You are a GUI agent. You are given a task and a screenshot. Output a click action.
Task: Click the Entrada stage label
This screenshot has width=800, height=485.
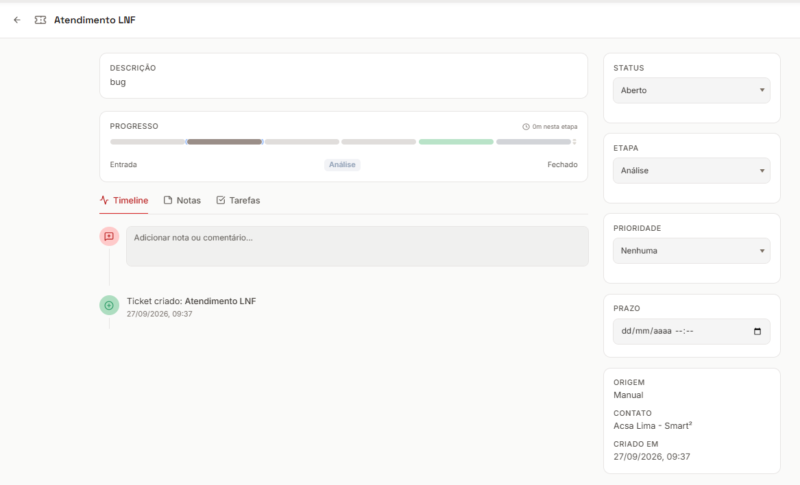tap(123, 164)
